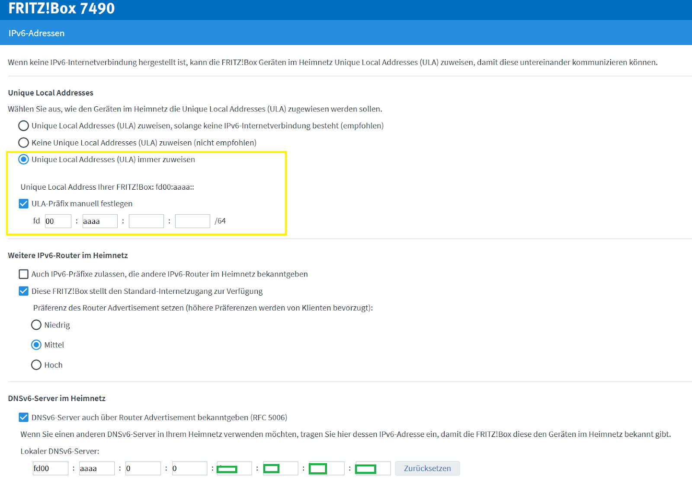Click the DNSv6 server field containing aaaa
This screenshot has width=692, height=484.
[x=97, y=468]
